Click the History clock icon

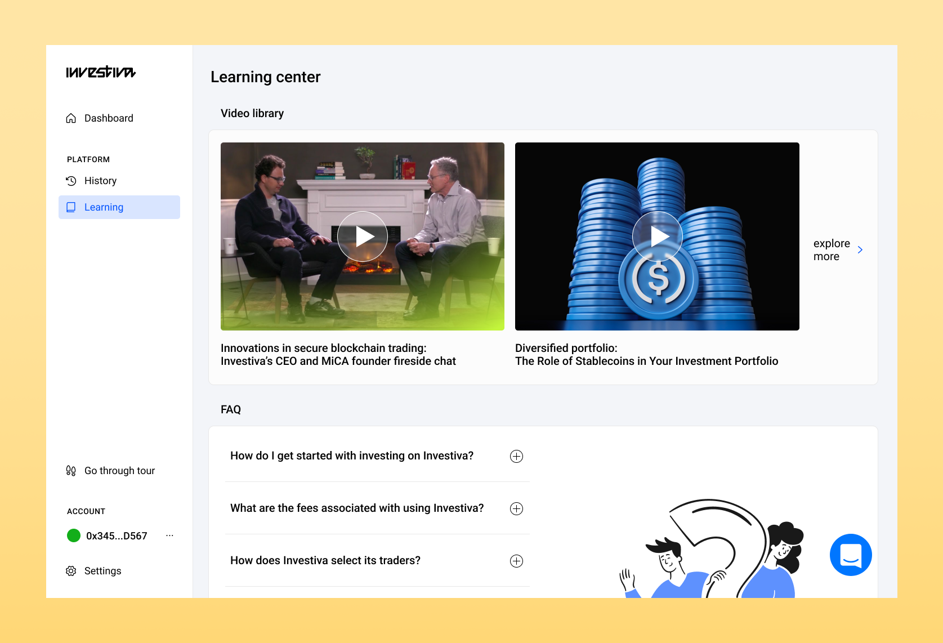click(71, 181)
